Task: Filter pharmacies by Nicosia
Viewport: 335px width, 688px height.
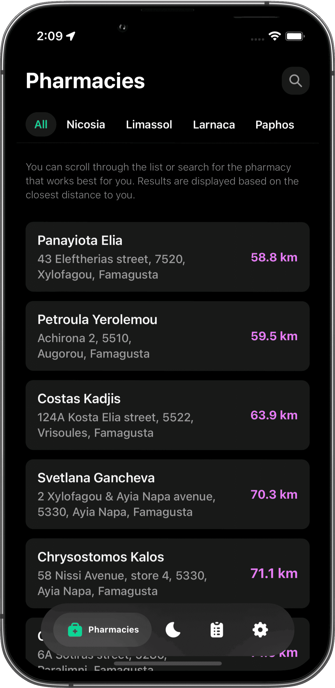Action: tap(86, 125)
